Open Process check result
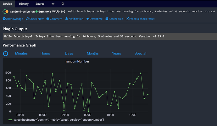 (140, 19)
